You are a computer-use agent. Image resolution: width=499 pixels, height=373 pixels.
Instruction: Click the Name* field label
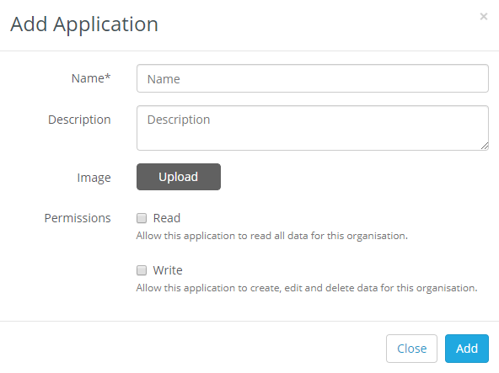91,78
